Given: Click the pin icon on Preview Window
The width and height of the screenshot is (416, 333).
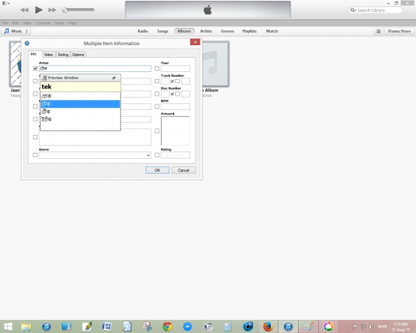Looking at the screenshot, I should tap(114, 78).
